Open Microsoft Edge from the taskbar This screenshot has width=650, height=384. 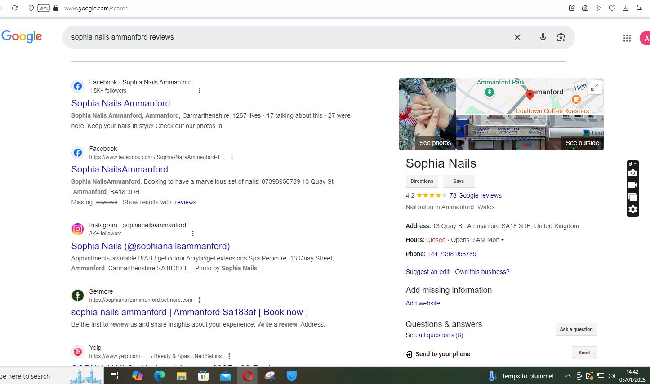tap(159, 376)
